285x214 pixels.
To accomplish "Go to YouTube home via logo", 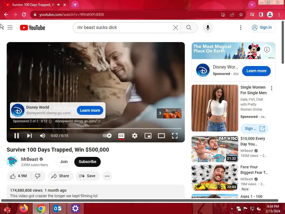I will 33,28.
